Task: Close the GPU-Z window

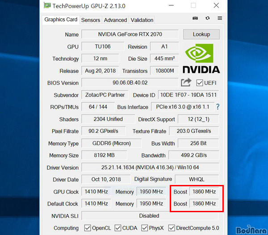Action: tap(216, 5)
